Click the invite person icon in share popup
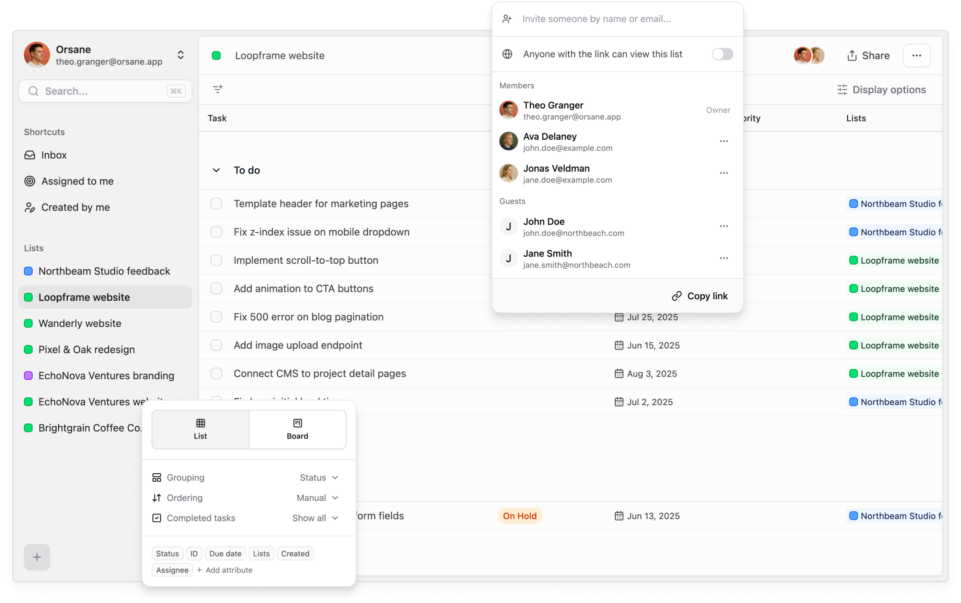 tap(507, 19)
